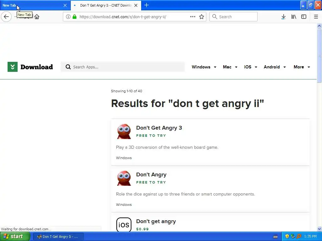Screen dimensions: 322x241
Task: Click the iOS app icon for Don't get angry
Action: click(x=124, y=224)
